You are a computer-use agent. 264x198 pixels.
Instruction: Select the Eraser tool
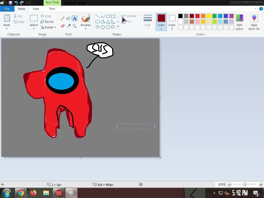point(62,26)
